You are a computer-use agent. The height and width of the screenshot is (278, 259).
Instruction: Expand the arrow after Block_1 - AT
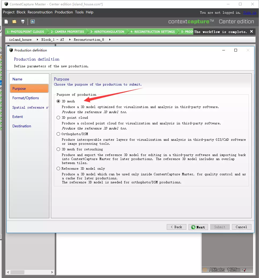click(x=70, y=39)
